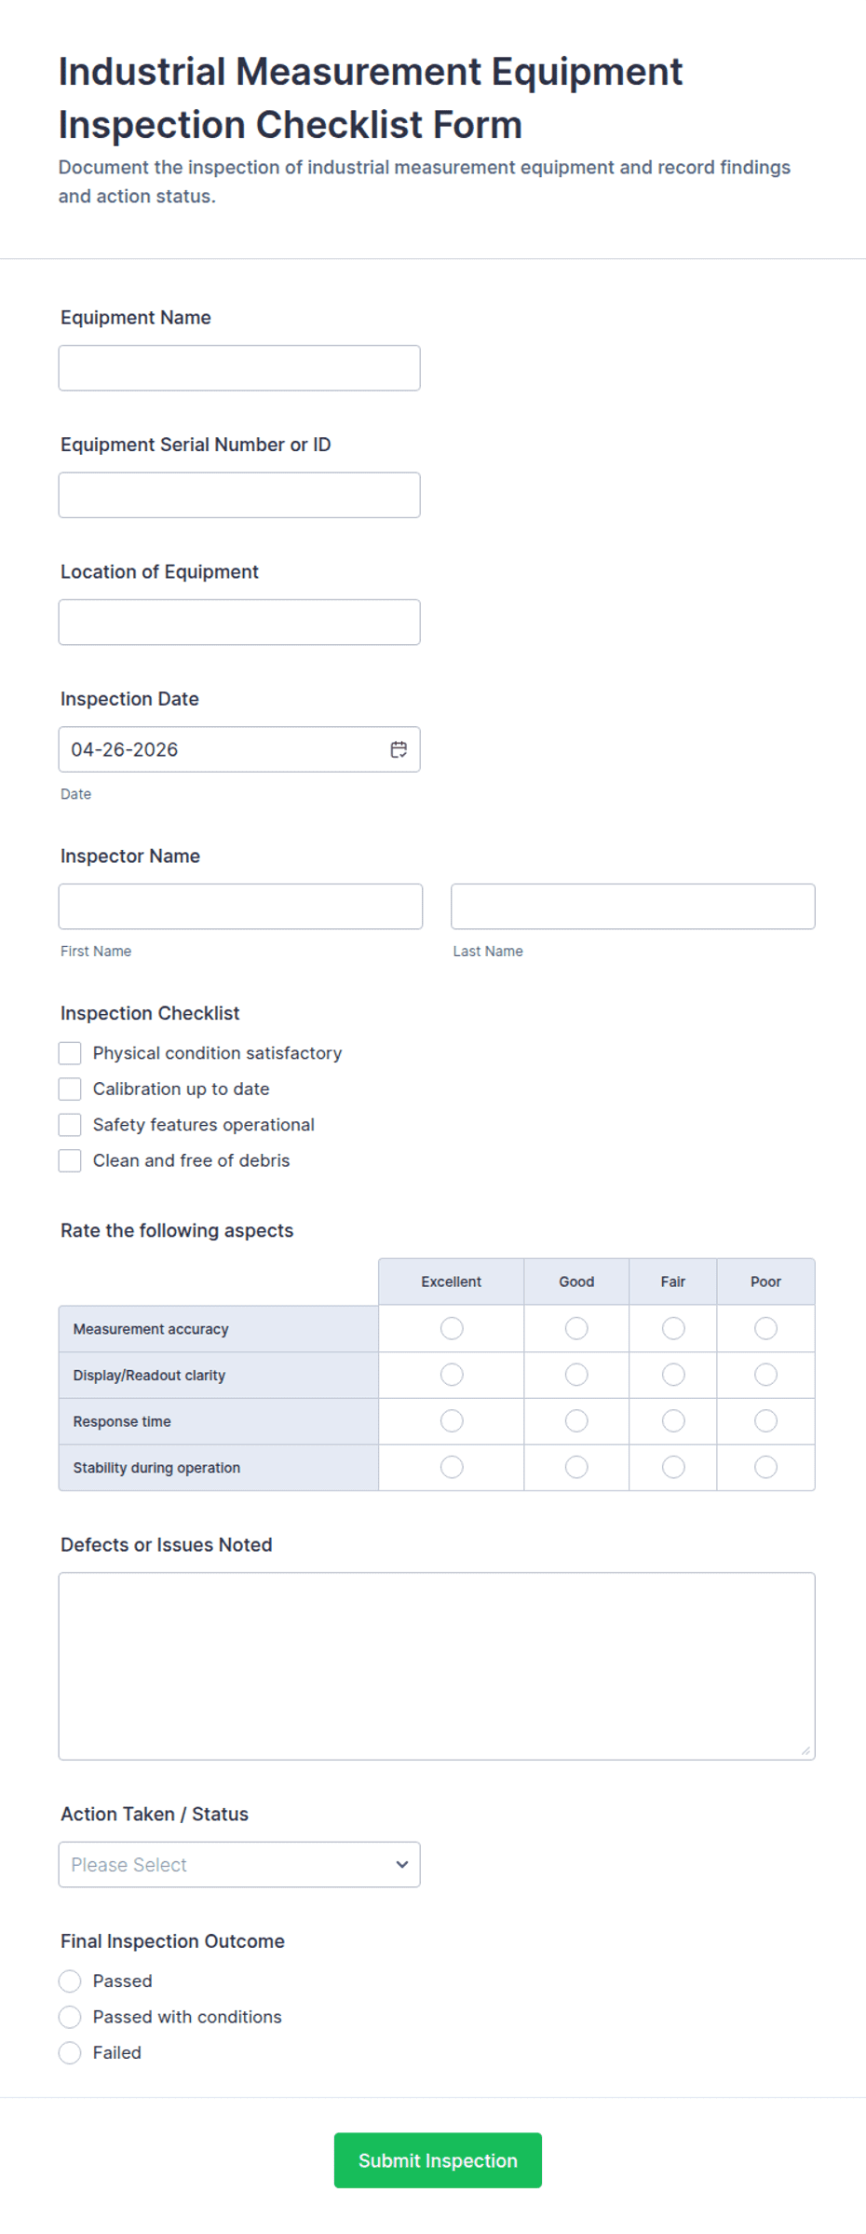
Task: Click the inspector First Name field
Action: (x=240, y=905)
